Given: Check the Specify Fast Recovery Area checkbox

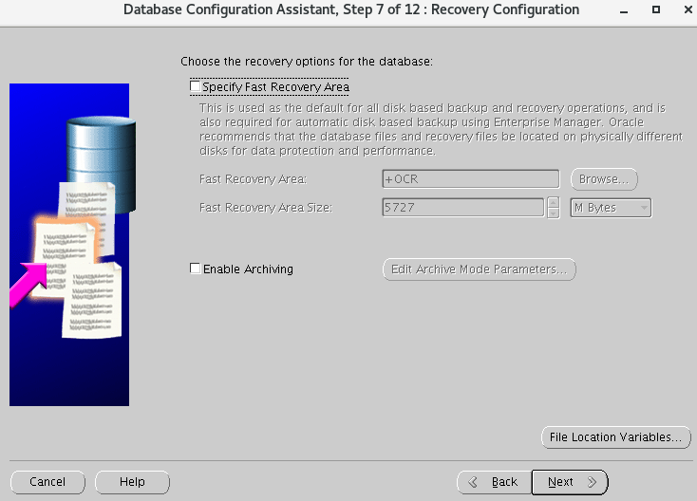Looking at the screenshot, I should tap(196, 87).
